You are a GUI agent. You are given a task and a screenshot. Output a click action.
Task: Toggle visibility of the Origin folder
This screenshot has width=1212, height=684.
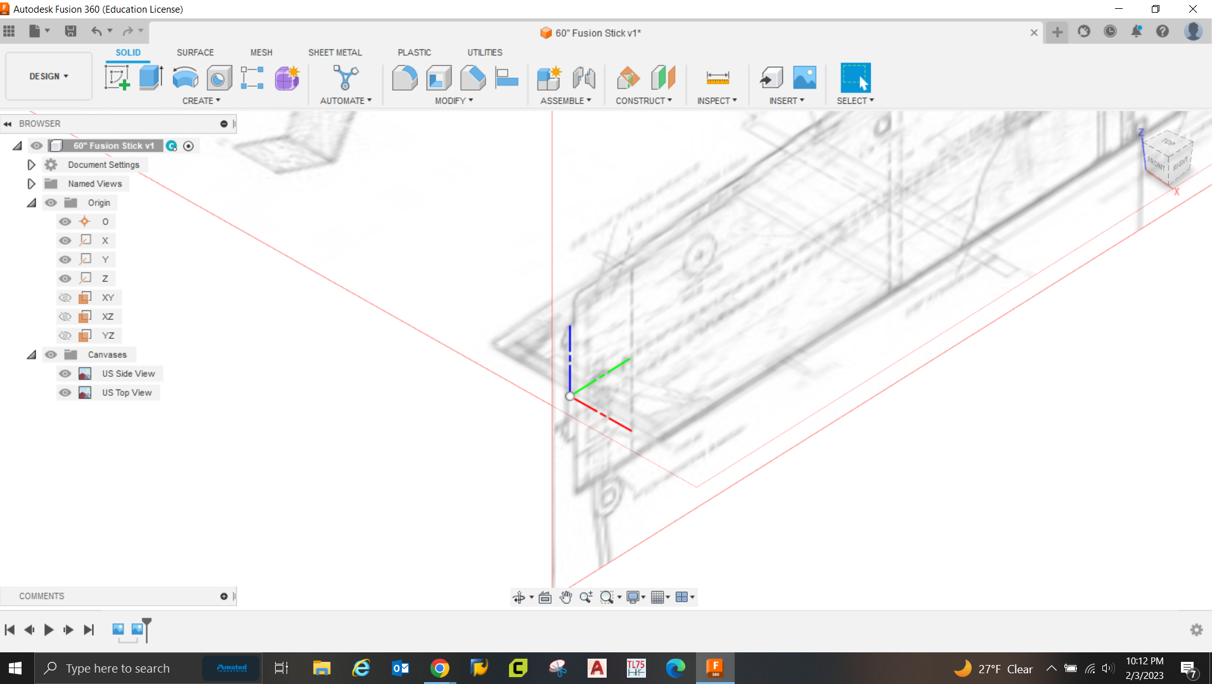(51, 202)
